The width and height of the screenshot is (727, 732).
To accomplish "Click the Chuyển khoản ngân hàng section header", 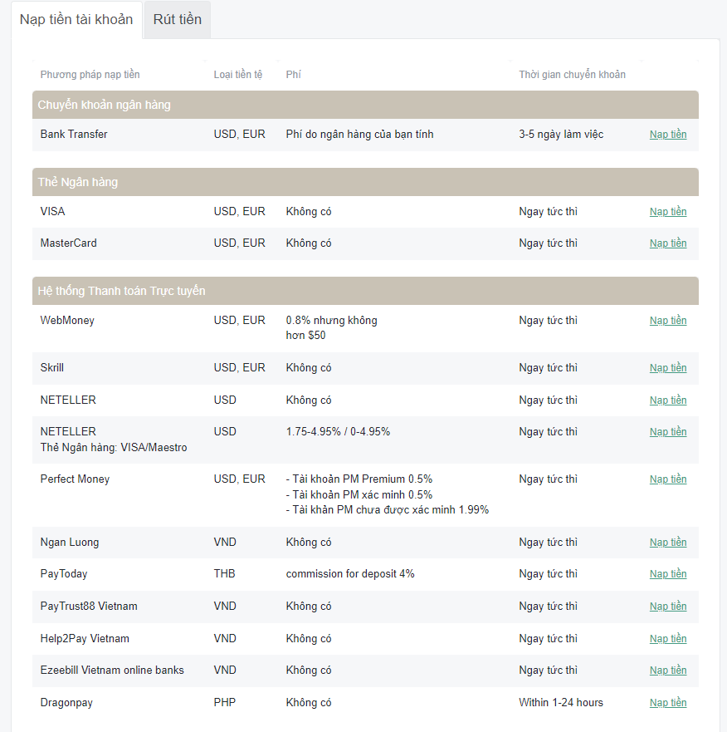I will [365, 105].
